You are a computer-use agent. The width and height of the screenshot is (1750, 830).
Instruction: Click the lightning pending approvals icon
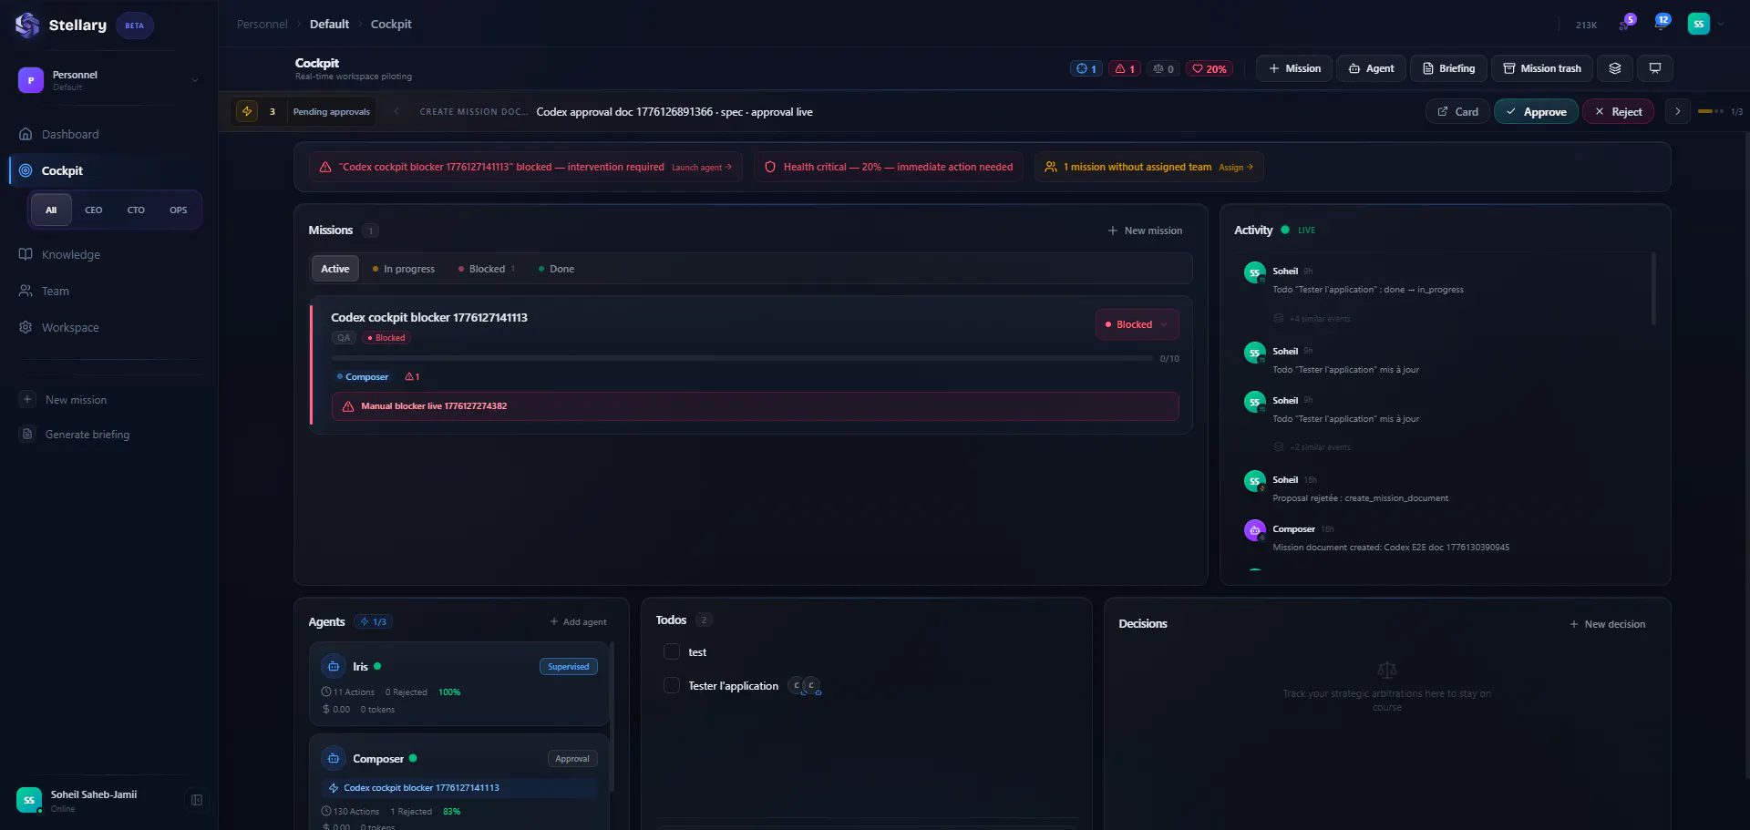pos(247,111)
